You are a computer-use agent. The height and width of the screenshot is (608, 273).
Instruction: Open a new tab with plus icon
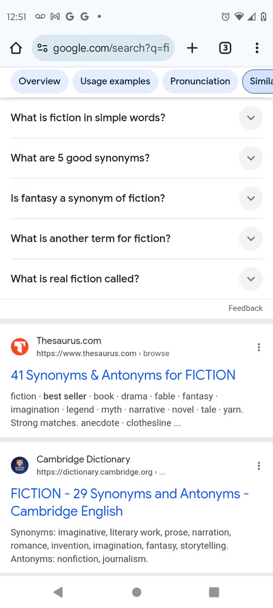tap(192, 48)
